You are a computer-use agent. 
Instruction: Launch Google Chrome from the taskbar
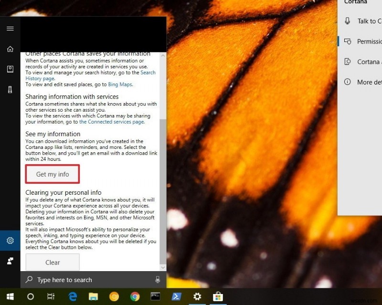coord(135,296)
